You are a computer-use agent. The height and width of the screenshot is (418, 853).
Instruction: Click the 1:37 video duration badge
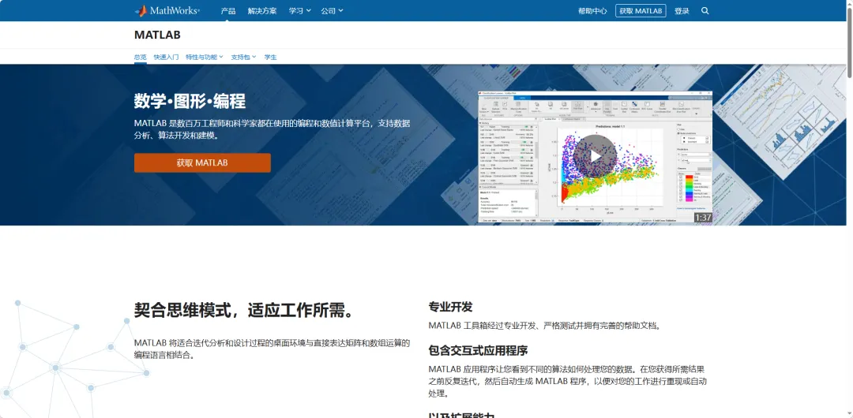tap(703, 218)
